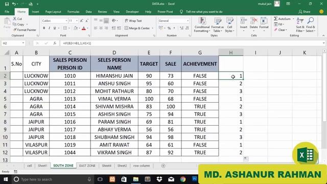This screenshot has height=184, width=327.
Task: Toggle Middle Align vertical alignment
Action: 101,20
